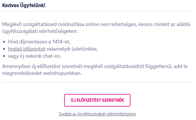Click the 'foglalj időpontot' link
Viewport: 196px width, 120px height.
pos(26,49)
